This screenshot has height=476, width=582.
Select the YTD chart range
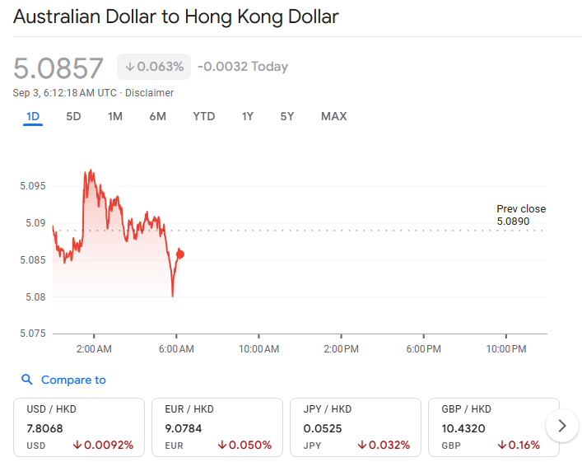[x=204, y=116]
